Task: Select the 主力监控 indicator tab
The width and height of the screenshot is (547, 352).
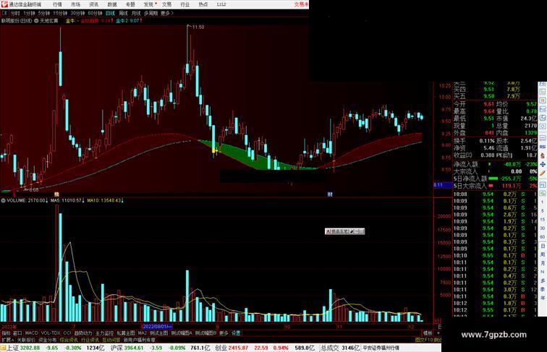Action: coord(104,333)
